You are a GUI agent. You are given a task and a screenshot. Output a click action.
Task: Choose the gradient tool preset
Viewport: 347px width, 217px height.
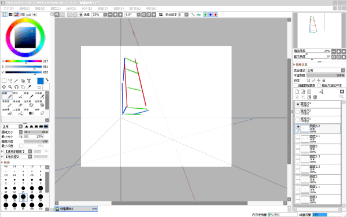(x=28, y=112)
